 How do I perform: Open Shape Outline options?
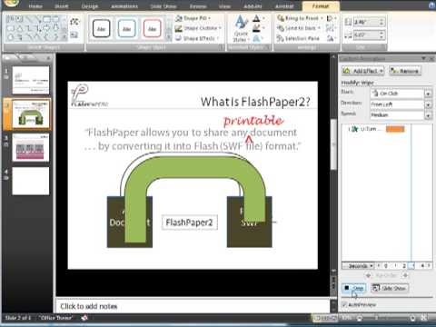(x=198, y=28)
